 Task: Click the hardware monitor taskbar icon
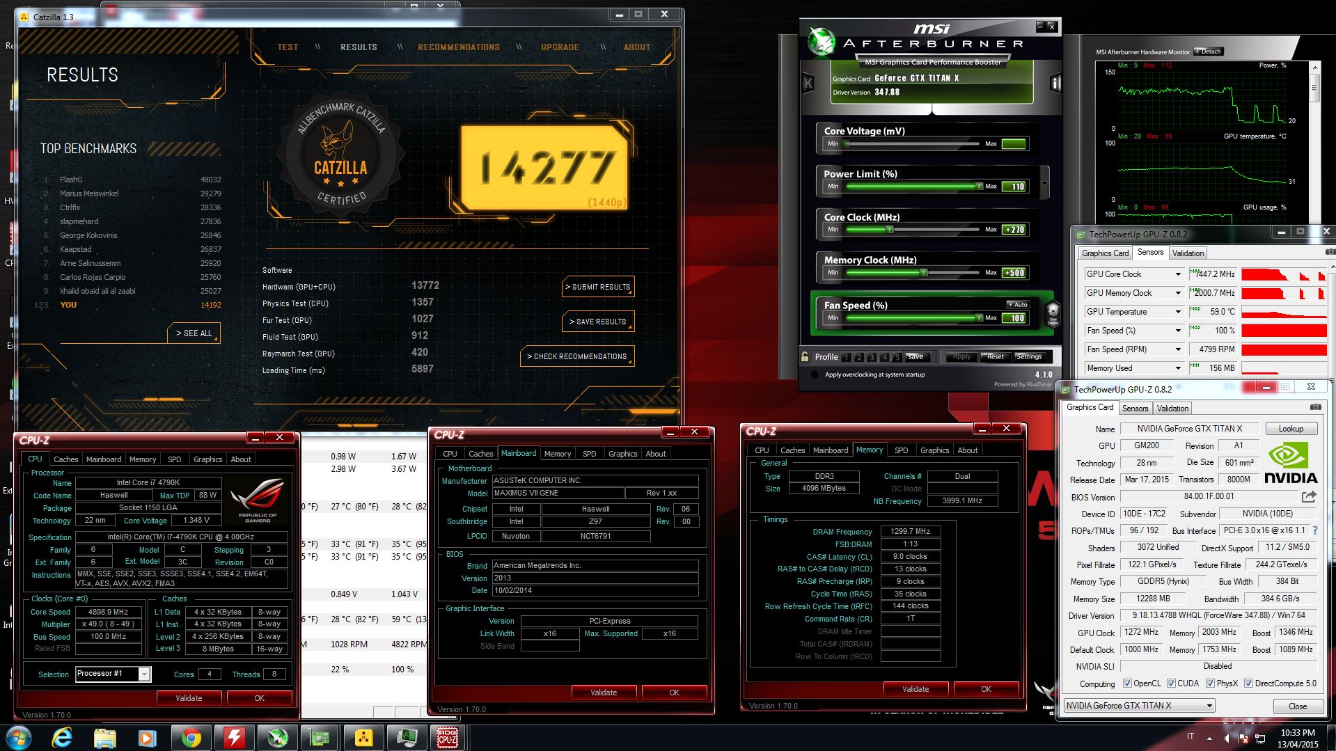coord(407,737)
